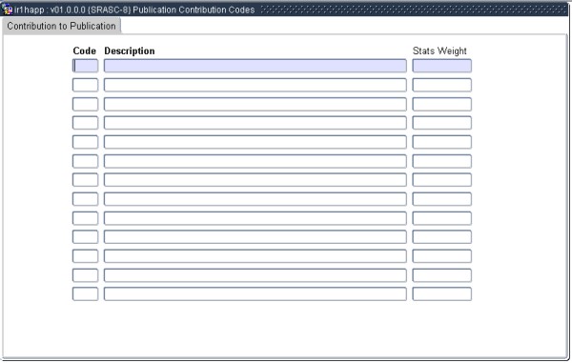The width and height of the screenshot is (572, 363).
Task: Click the application icon in the title bar
Action: tap(7, 10)
